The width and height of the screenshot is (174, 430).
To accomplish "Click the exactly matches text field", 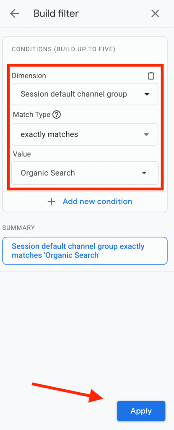I will 85,134.
